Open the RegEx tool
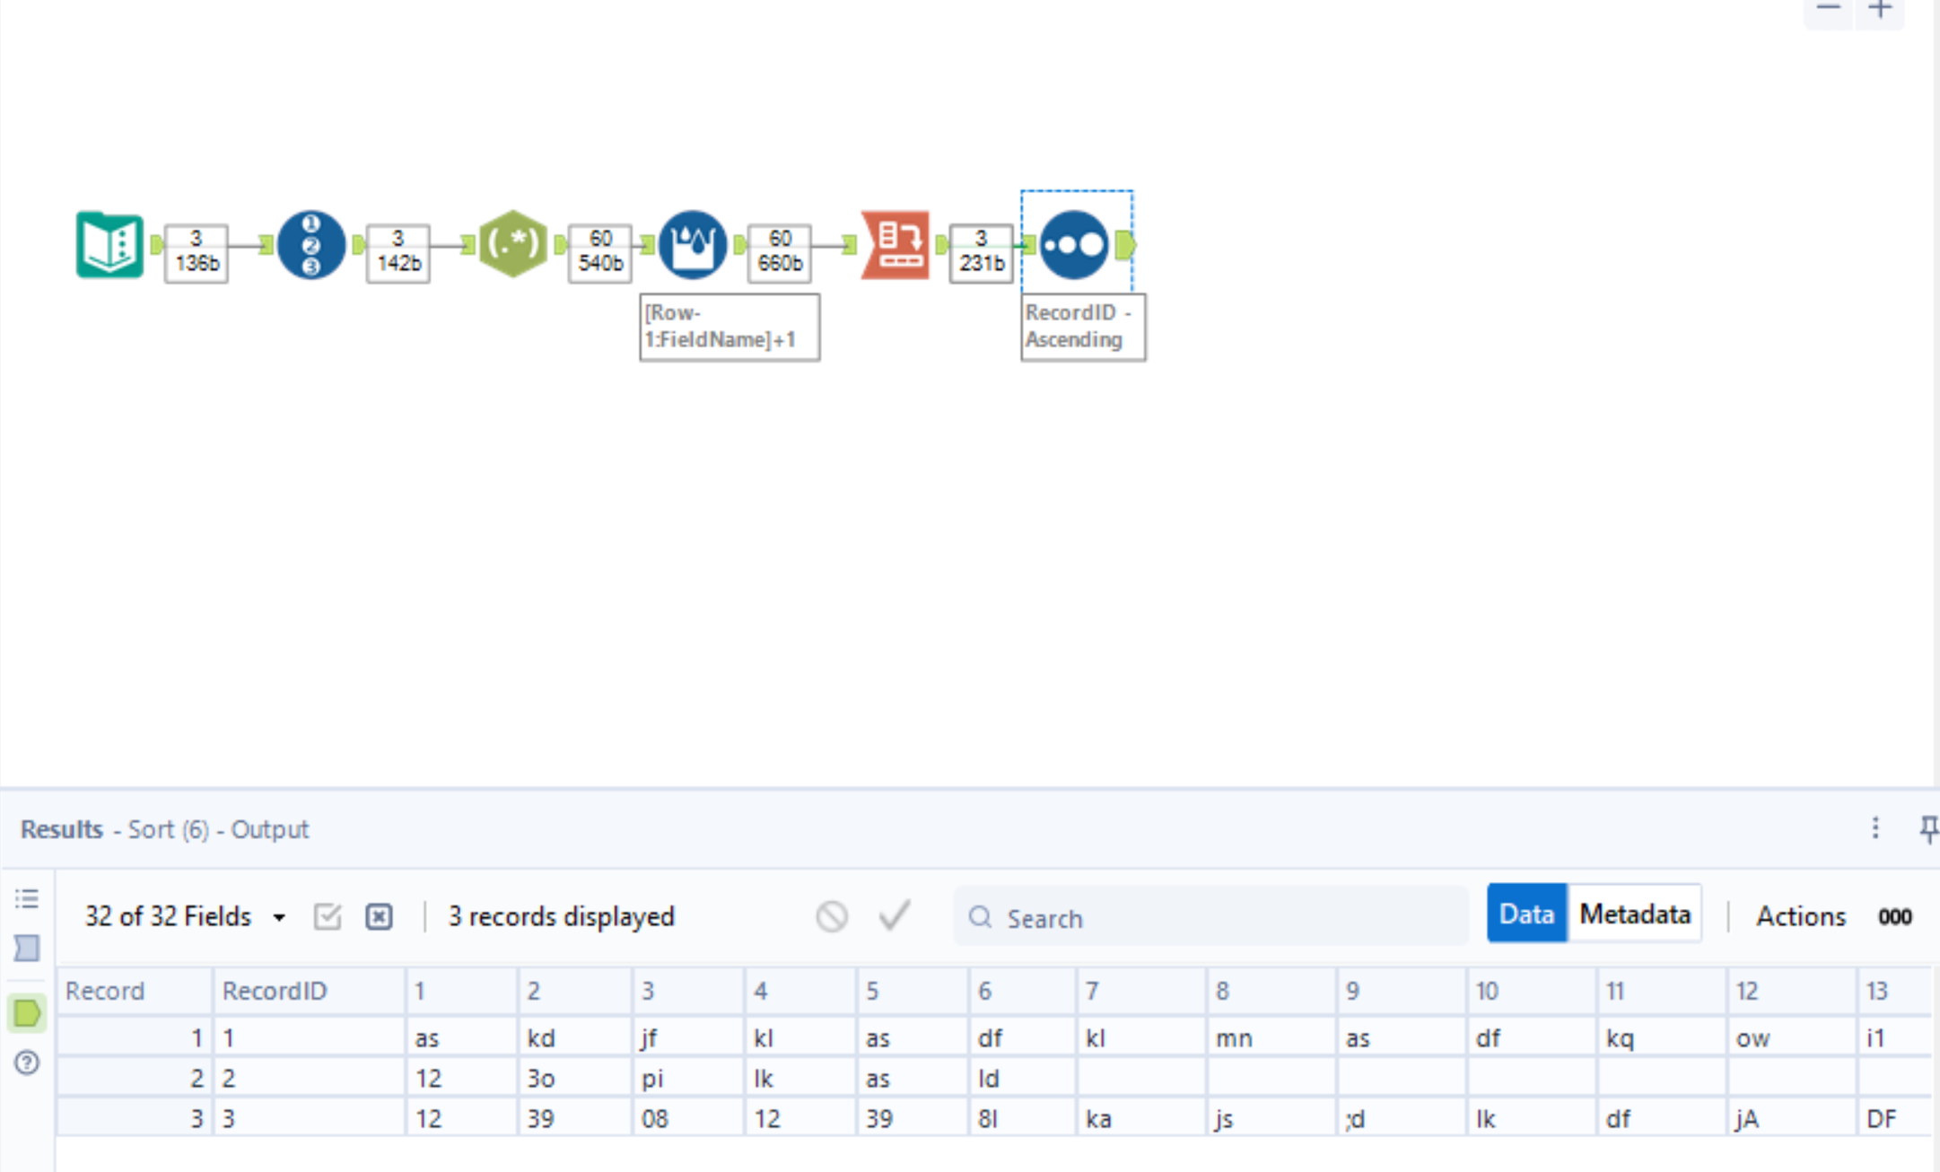This screenshot has width=1940, height=1172. [512, 244]
